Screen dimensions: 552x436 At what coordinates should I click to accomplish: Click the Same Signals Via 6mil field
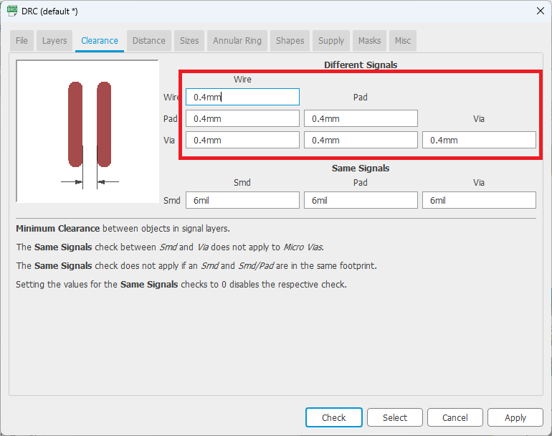(479, 200)
